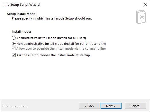
Task: Proceed with the Next button
Action: pyautogui.click(x=111, y=106)
